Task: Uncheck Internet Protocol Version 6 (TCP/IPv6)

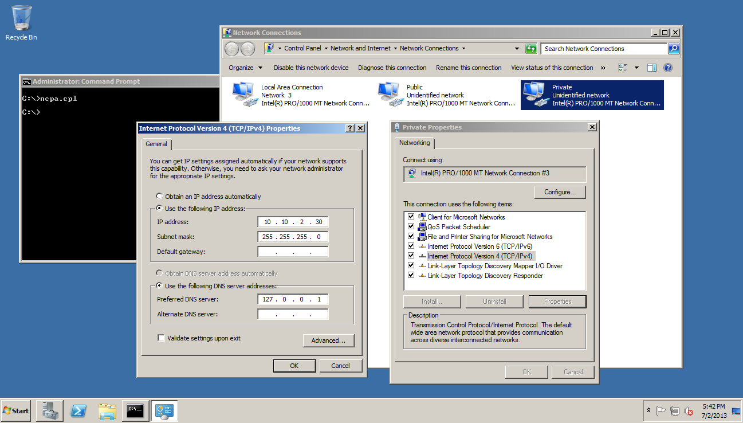Action: click(x=410, y=246)
